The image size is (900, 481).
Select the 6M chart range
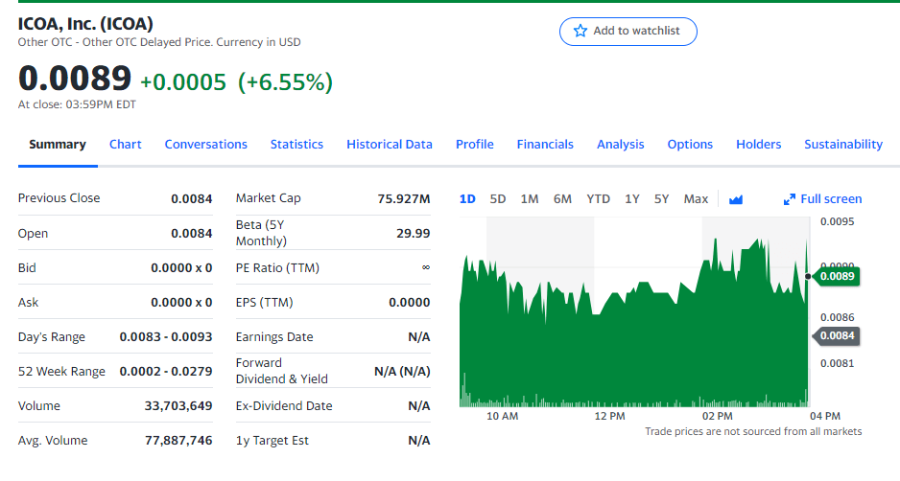click(x=562, y=199)
